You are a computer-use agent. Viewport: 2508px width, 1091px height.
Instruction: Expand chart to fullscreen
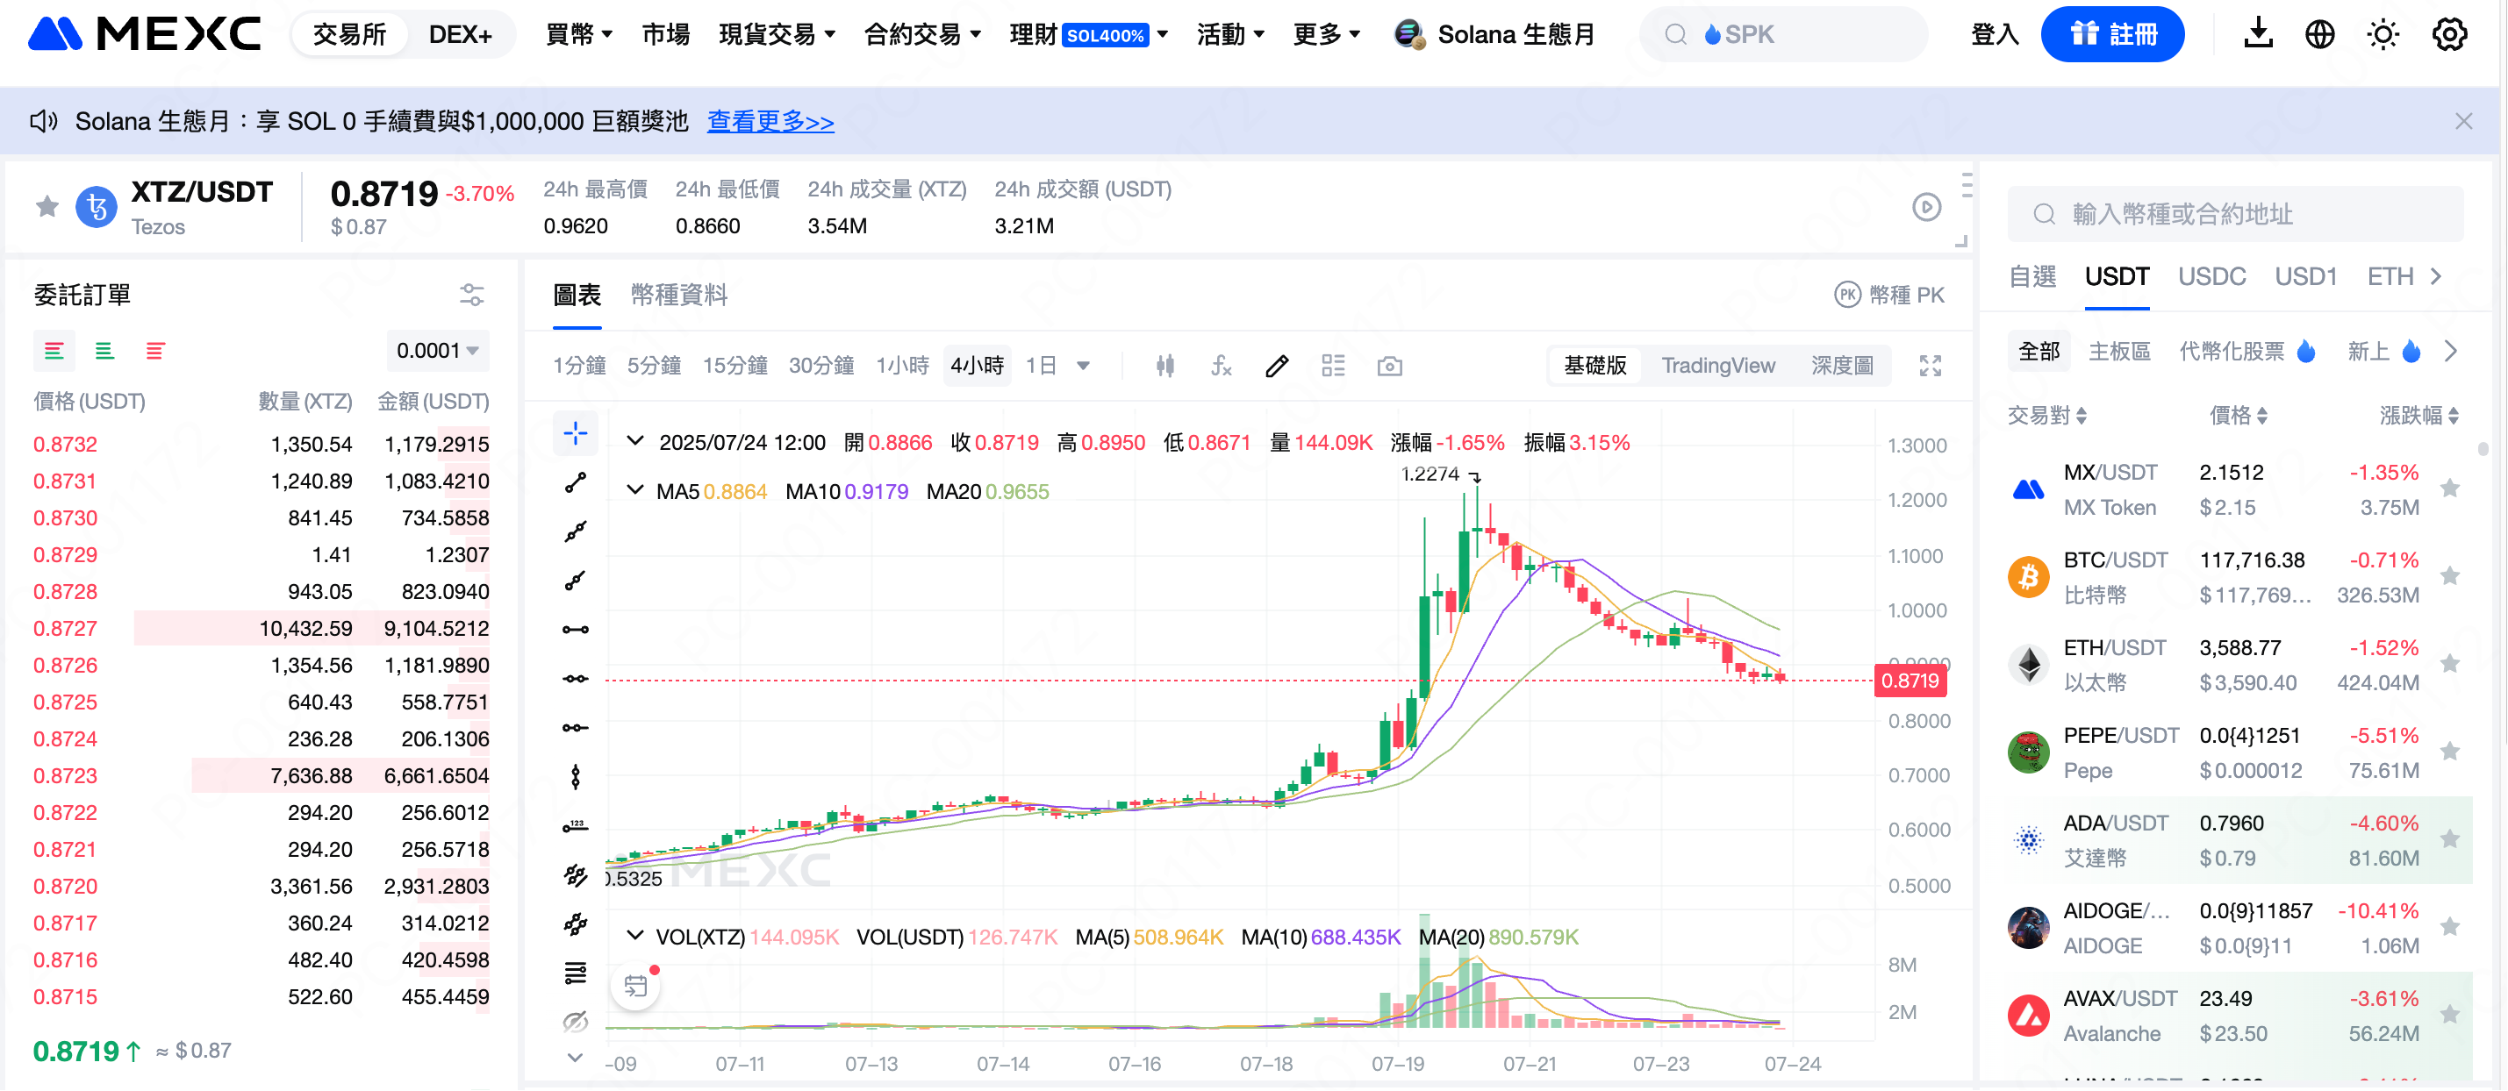tap(1930, 366)
